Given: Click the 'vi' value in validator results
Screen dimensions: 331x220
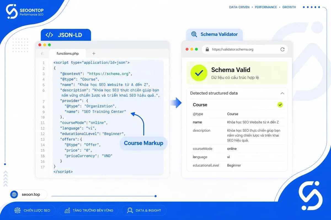Looking at the screenshot, I should [229, 157].
